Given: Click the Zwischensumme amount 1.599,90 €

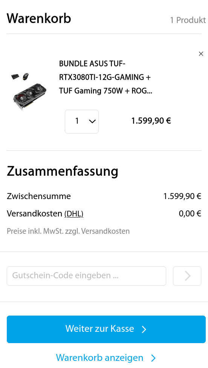Looking at the screenshot, I should 182,196.
